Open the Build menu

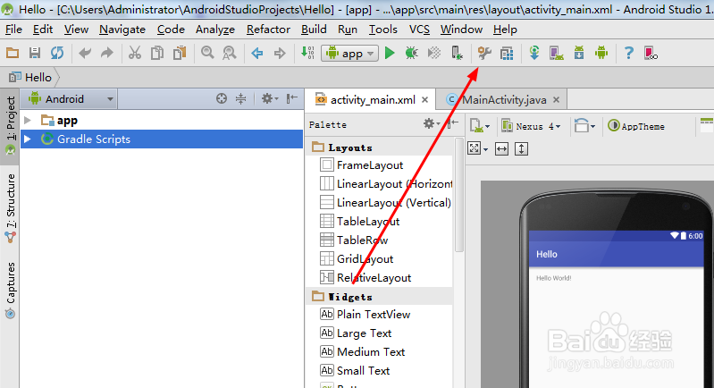click(x=314, y=30)
